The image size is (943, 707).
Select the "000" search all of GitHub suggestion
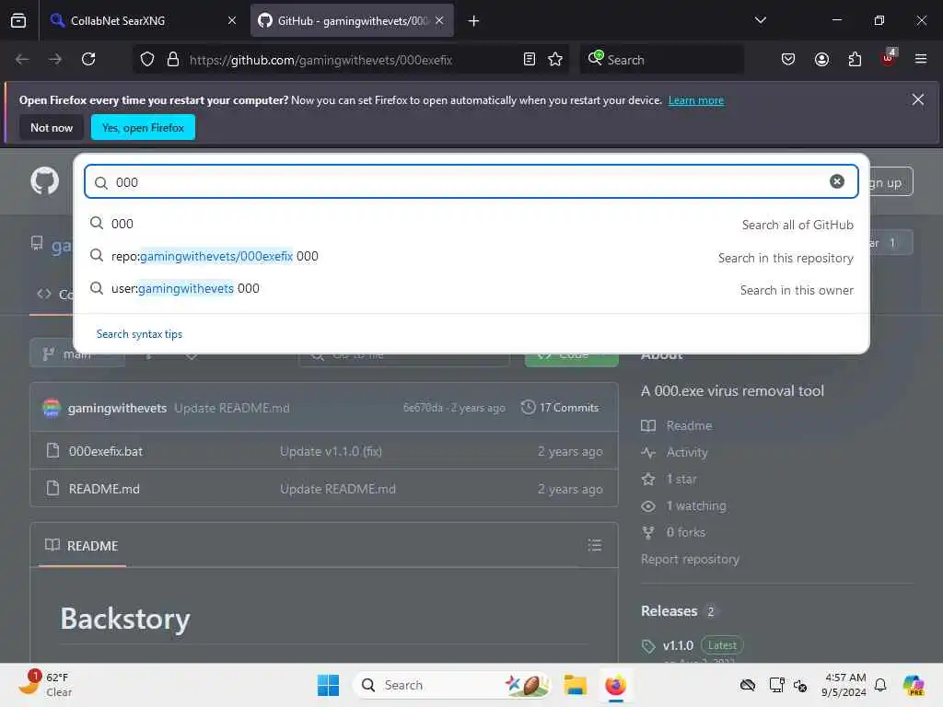coord(471,224)
